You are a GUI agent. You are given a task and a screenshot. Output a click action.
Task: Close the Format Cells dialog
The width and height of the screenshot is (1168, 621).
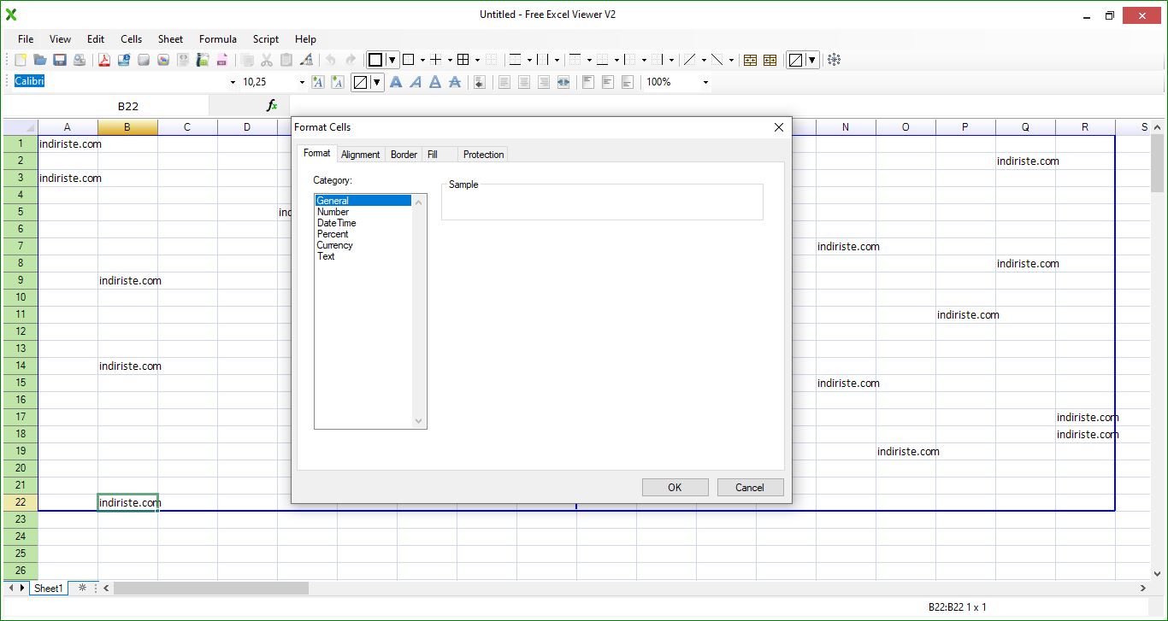tap(778, 127)
